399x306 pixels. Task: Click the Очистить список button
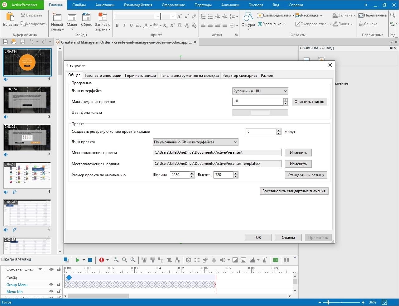click(x=309, y=102)
